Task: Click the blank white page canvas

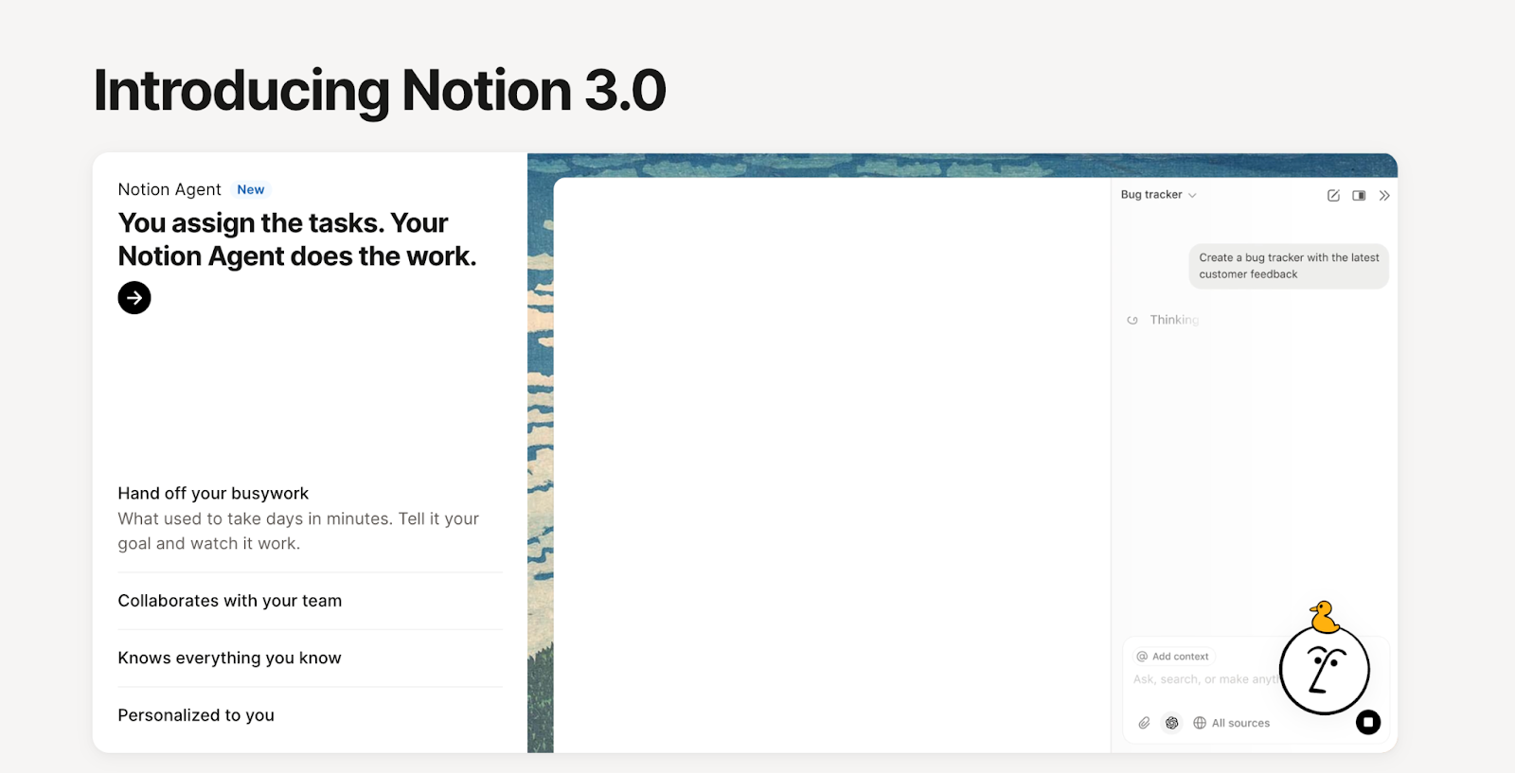Action: click(x=831, y=465)
